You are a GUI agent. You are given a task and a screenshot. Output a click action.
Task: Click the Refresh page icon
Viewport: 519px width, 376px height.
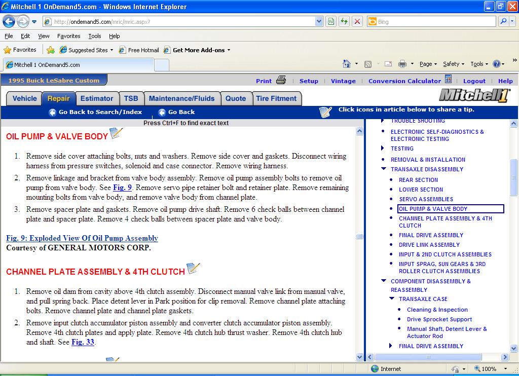(x=344, y=21)
